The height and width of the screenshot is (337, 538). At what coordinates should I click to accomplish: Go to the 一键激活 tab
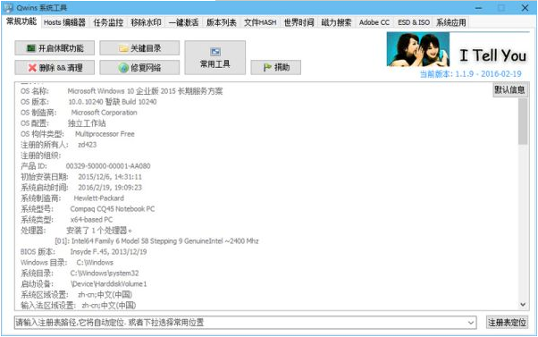tap(183, 22)
